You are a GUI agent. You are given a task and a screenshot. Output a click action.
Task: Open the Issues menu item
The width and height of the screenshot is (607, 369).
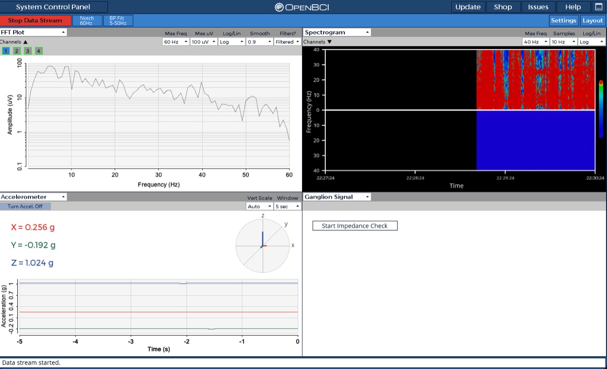click(x=538, y=7)
